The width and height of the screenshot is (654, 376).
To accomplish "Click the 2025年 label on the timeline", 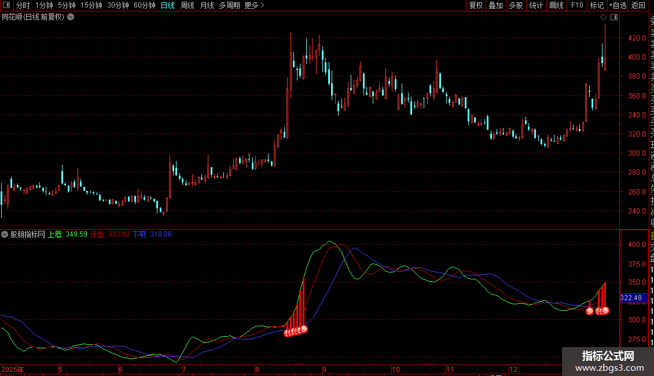I will click(x=13, y=369).
